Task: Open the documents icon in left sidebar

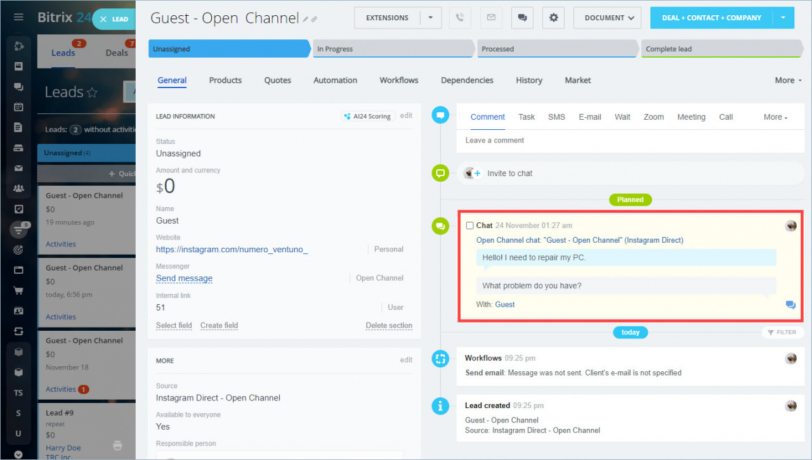Action: coord(18,127)
